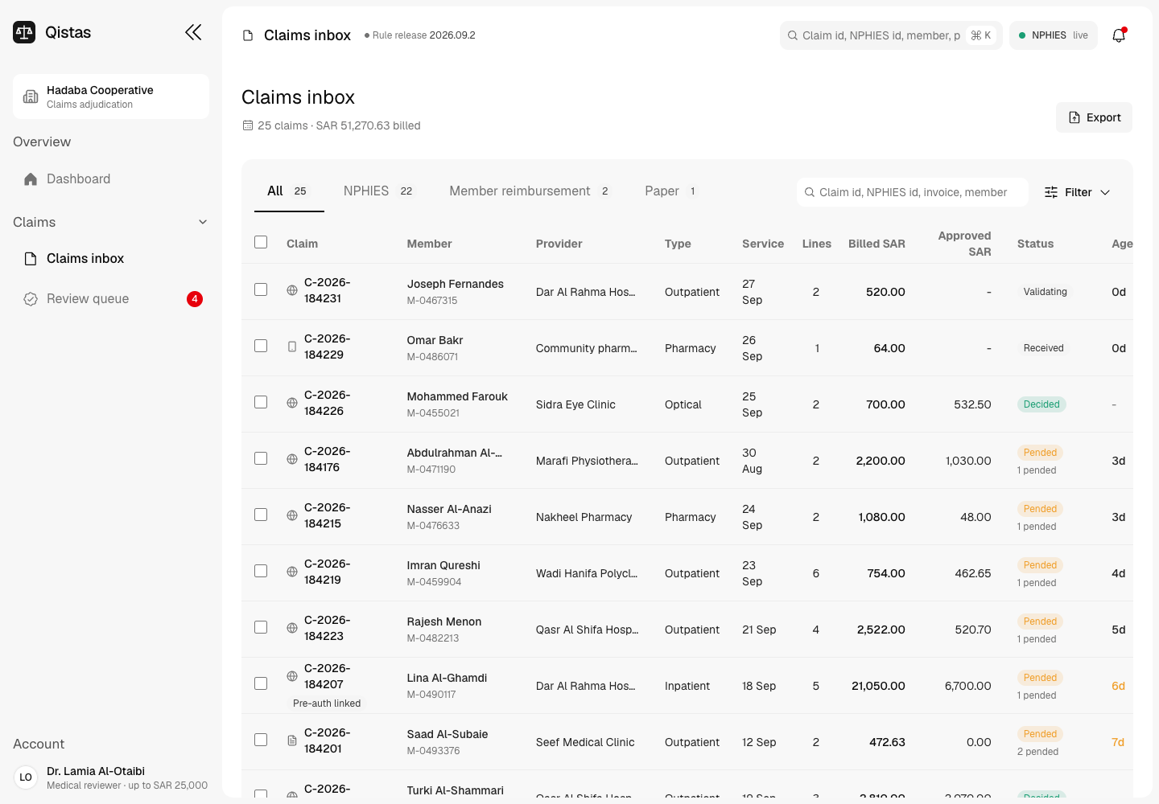Screen dimensions: 1159x804
Task: Go to Dashboard in sidebar
Action: 111,179
